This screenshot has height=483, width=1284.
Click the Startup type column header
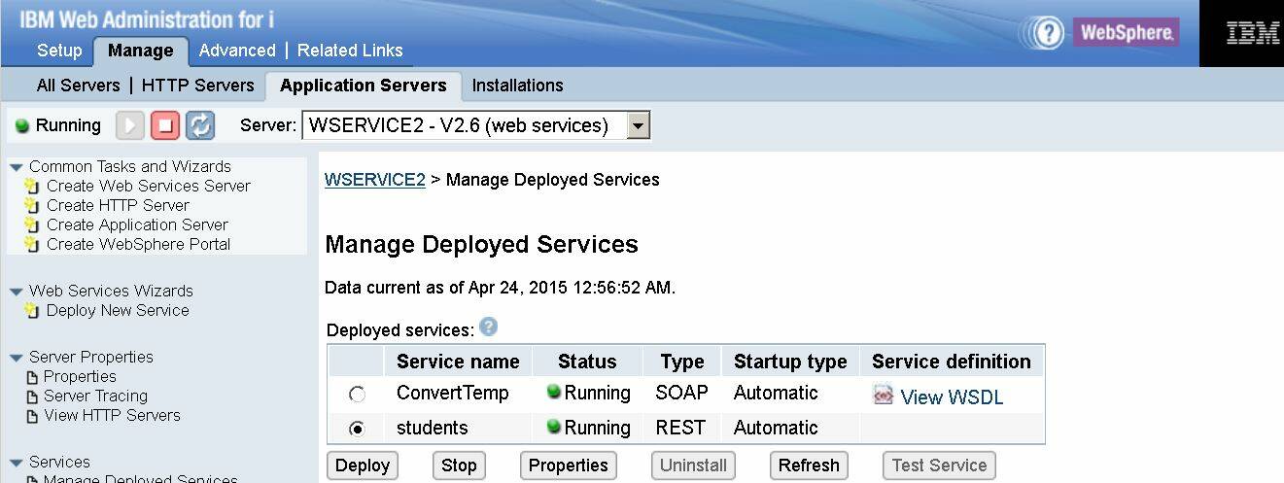[790, 362]
